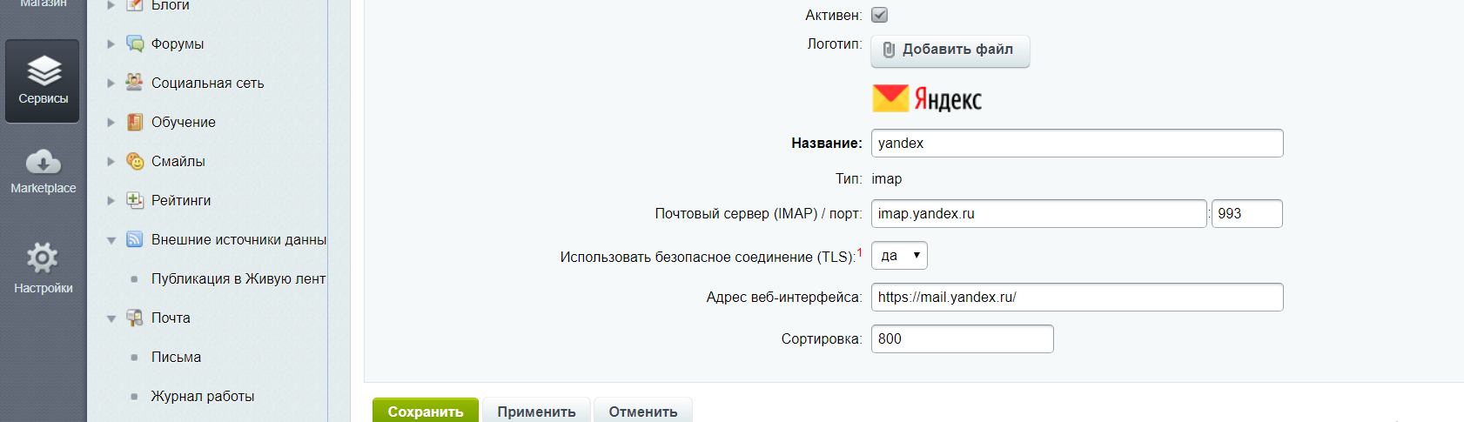Open Журнал работы item
The width and height of the screenshot is (1464, 422).
[203, 396]
